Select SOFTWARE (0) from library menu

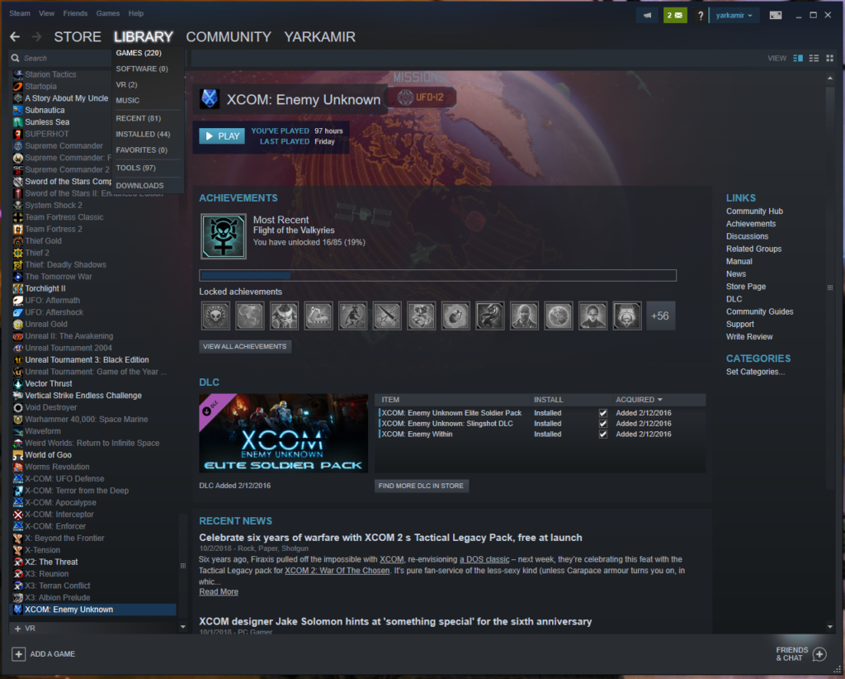click(142, 69)
